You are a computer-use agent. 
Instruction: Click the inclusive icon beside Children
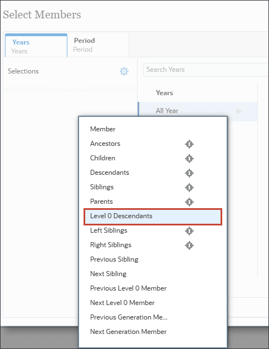click(189, 159)
